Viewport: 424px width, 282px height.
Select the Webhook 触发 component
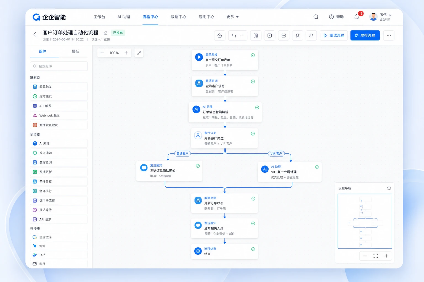coord(59,116)
